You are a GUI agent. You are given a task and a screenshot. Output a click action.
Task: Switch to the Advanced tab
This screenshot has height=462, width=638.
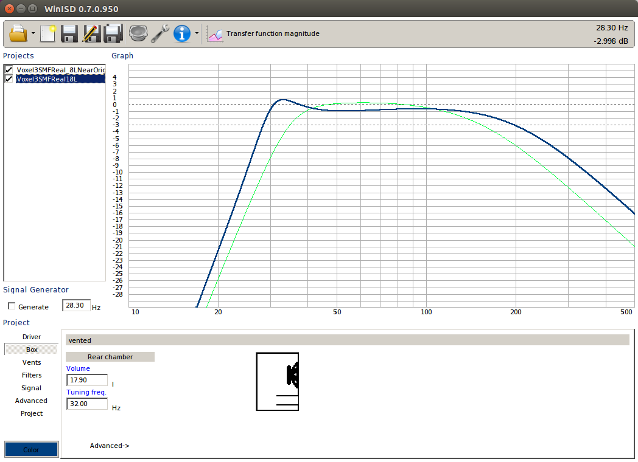[31, 401]
